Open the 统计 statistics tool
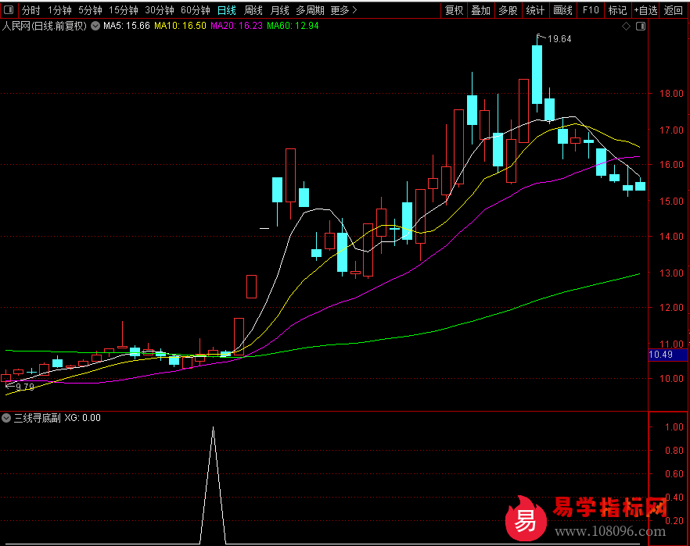The width and height of the screenshot is (690, 546). pyautogui.click(x=535, y=10)
